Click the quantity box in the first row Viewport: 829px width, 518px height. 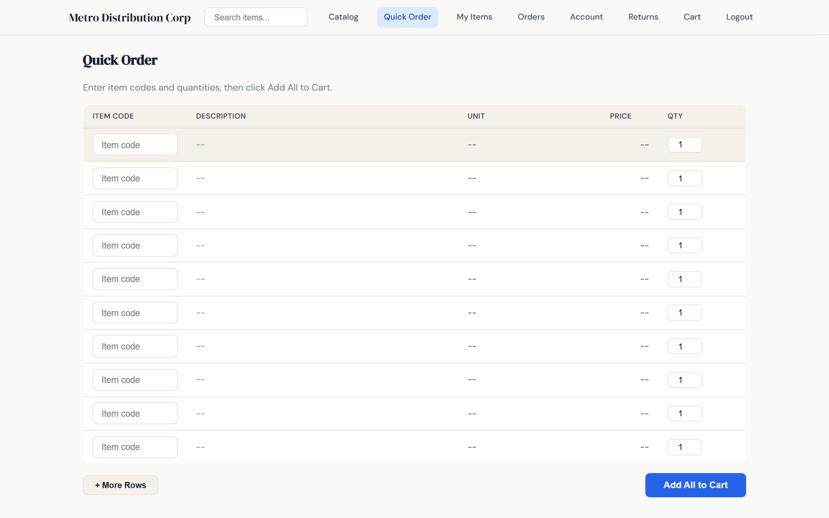click(x=685, y=145)
